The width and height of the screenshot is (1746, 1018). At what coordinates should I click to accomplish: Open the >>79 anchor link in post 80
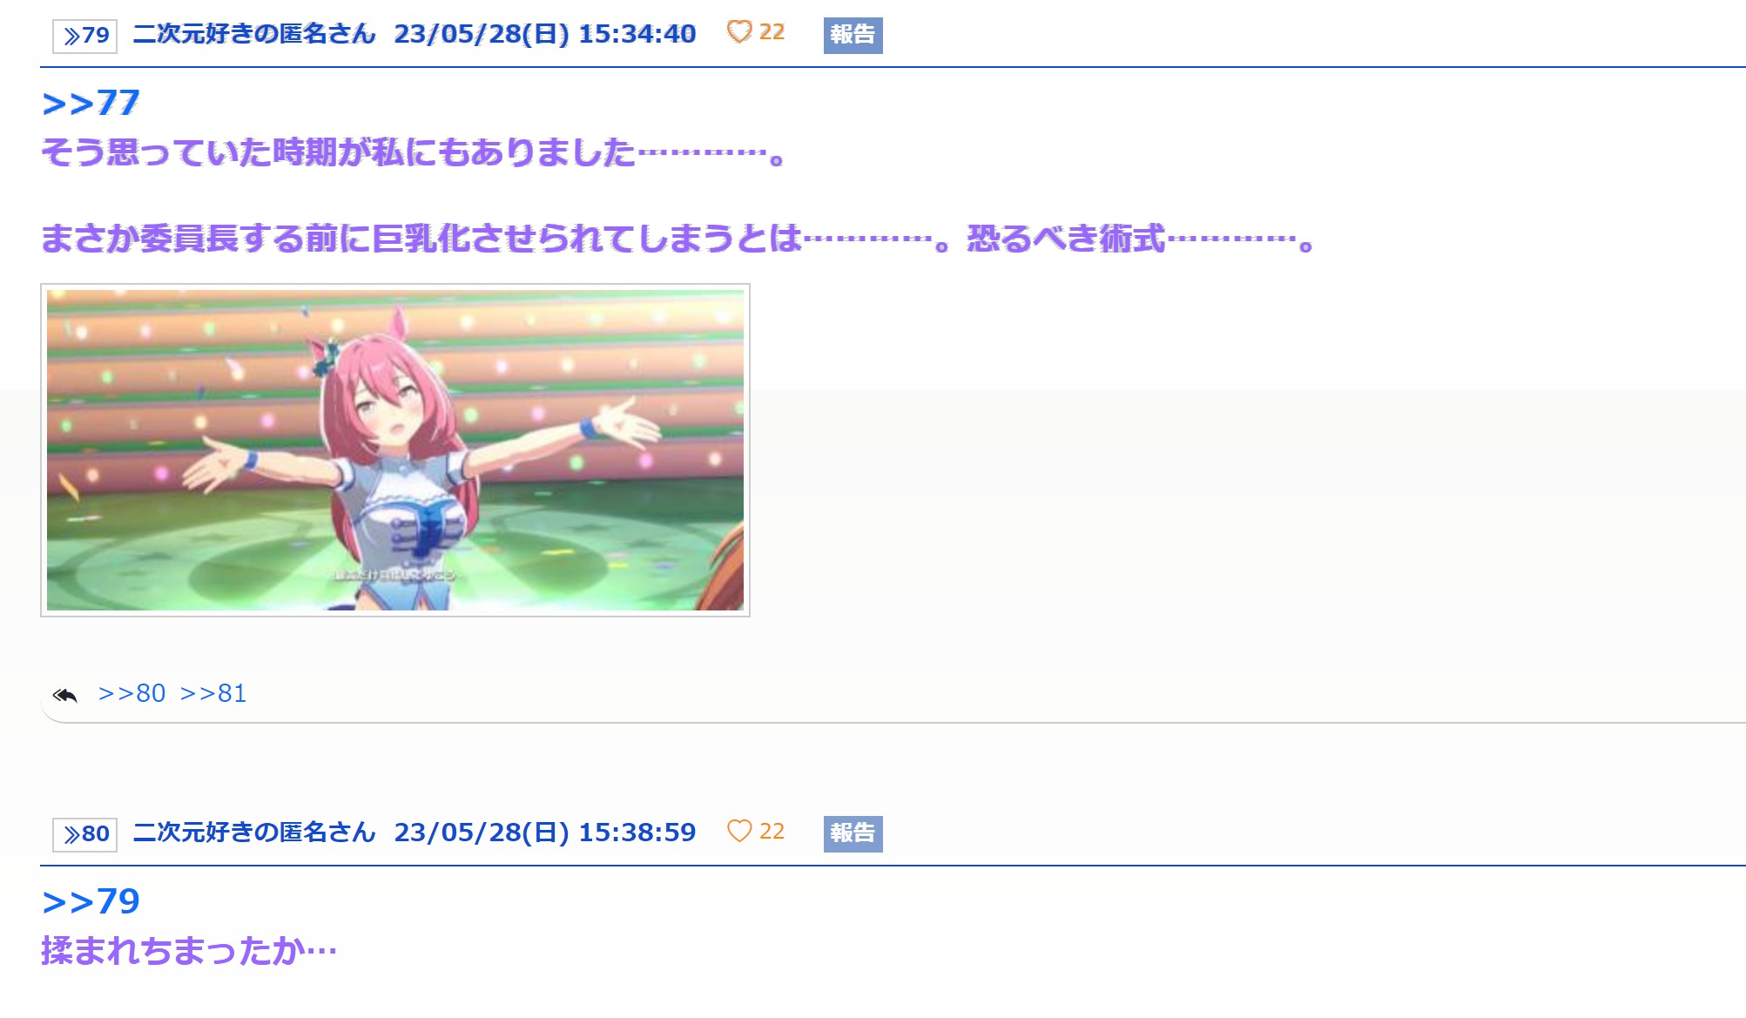[x=91, y=901]
